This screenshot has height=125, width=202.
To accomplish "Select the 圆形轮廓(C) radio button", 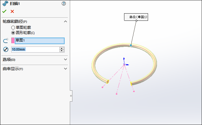I will click(13, 33).
